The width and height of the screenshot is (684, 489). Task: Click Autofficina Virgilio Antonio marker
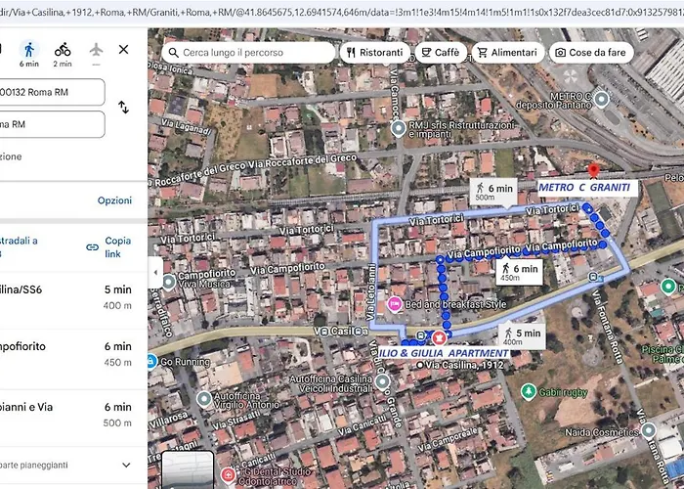coord(203,399)
